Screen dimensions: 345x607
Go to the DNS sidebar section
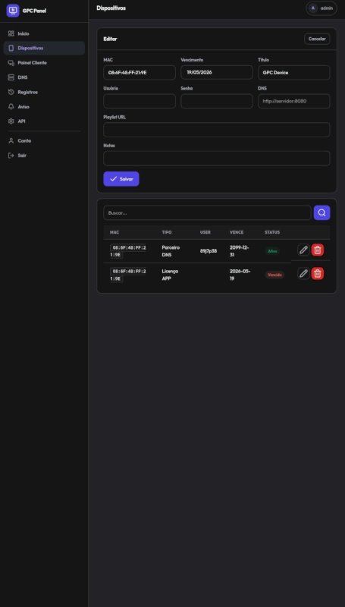point(44,77)
